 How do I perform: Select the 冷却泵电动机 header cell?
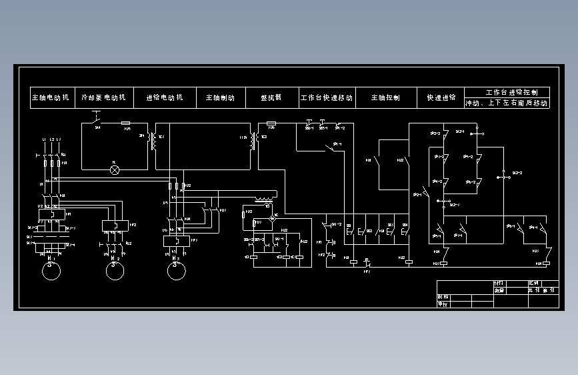point(104,98)
